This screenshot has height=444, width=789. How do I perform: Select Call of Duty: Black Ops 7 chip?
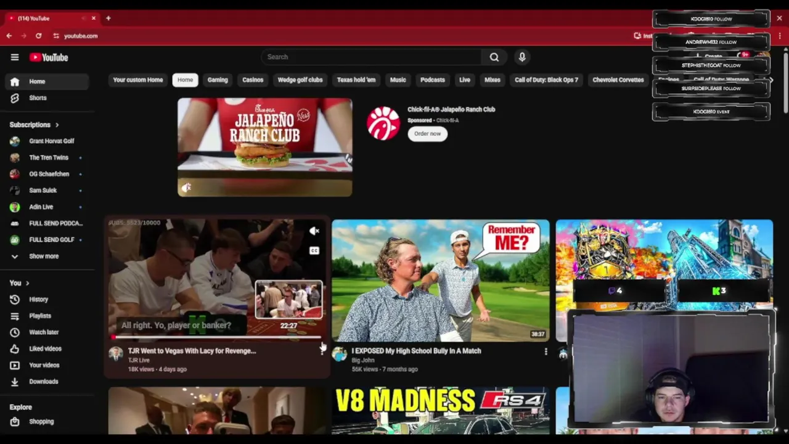coord(547,80)
